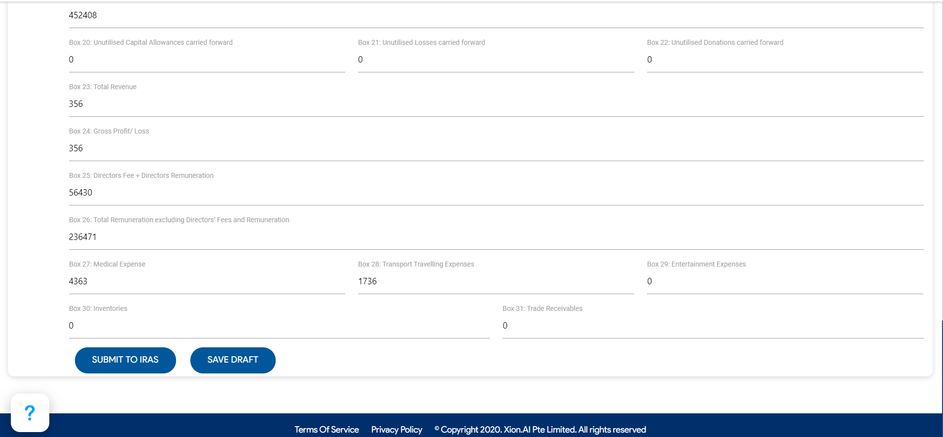The image size is (943, 437).
Task: Select the Box 22 Unutilised Donations field
Action: (785, 60)
